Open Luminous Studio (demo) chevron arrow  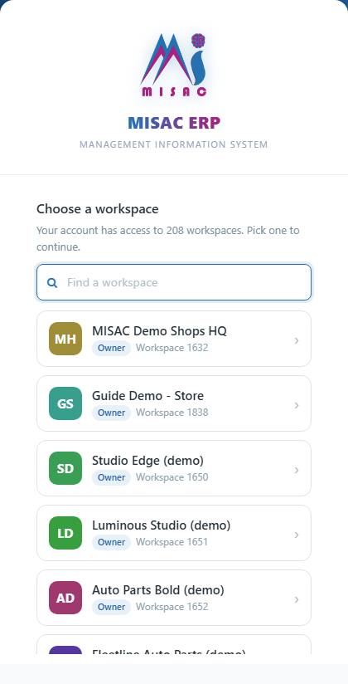tap(297, 535)
